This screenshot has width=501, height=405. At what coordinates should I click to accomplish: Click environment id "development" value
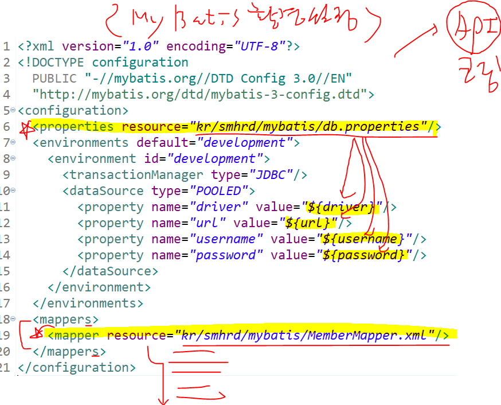pyautogui.click(x=215, y=158)
